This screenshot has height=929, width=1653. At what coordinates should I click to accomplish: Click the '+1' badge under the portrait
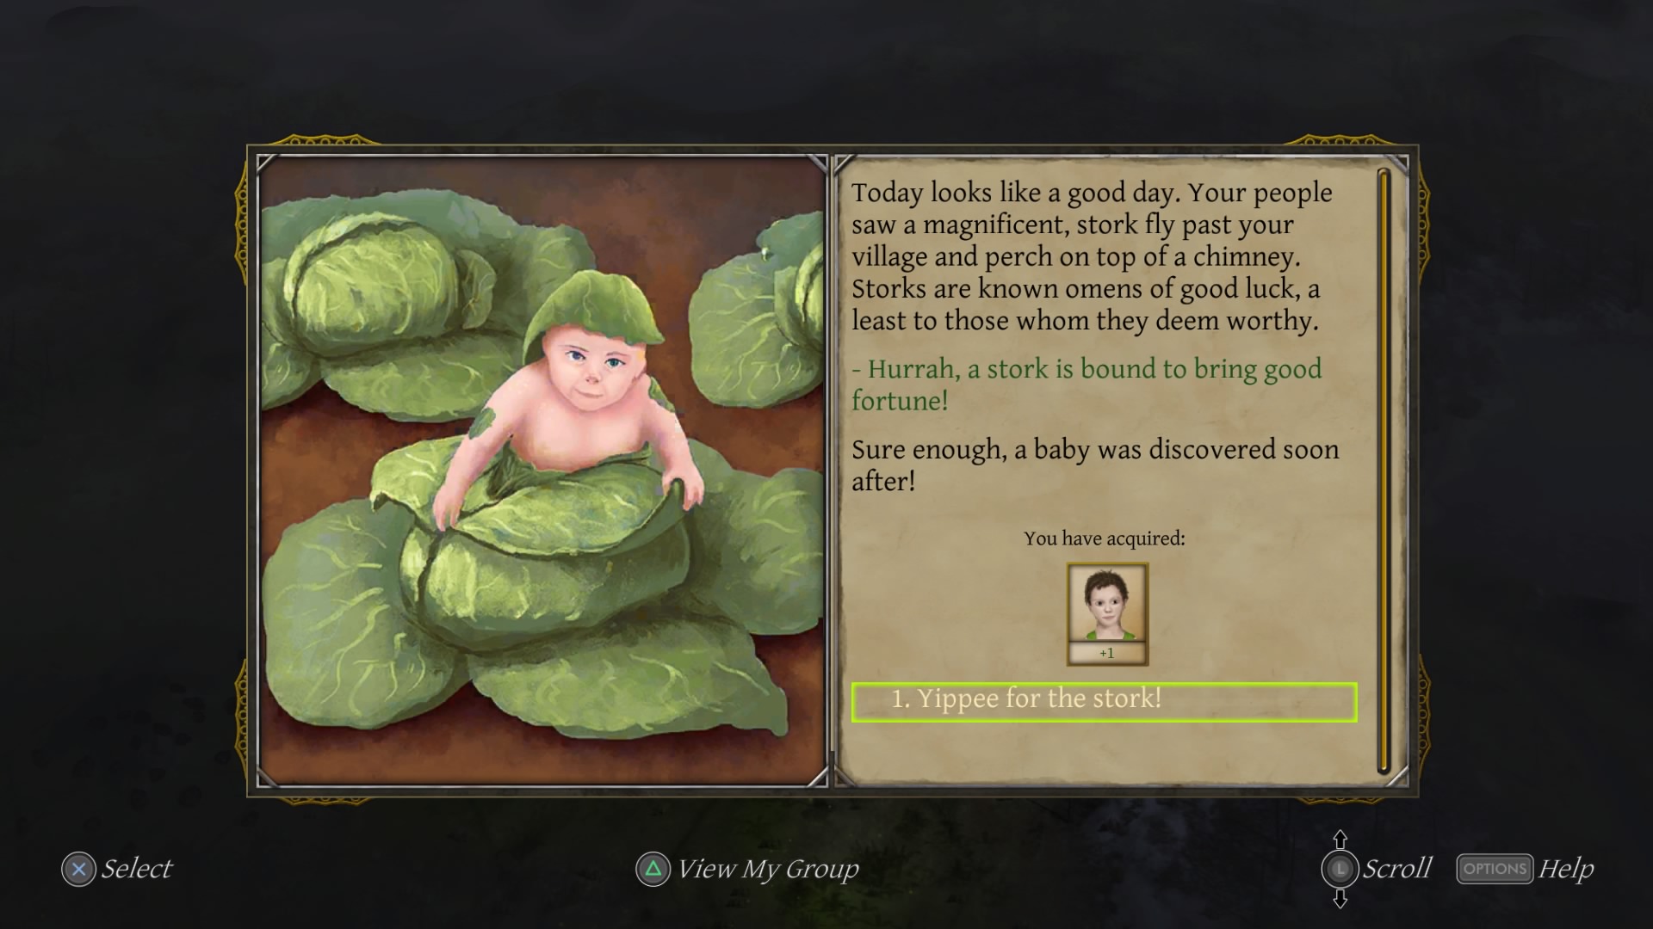click(1107, 654)
